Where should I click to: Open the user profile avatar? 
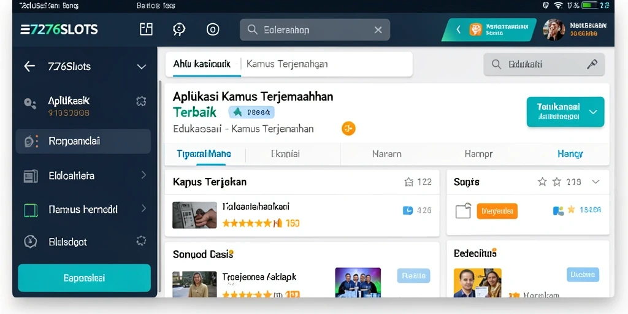(554, 29)
